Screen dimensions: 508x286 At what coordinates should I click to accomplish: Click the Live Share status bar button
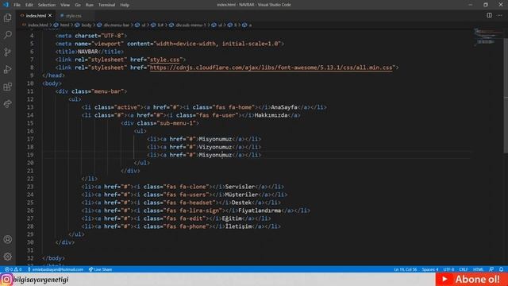coord(100,269)
